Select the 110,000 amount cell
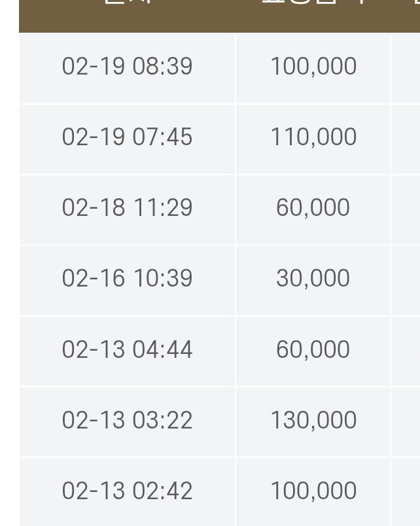 (x=313, y=137)
